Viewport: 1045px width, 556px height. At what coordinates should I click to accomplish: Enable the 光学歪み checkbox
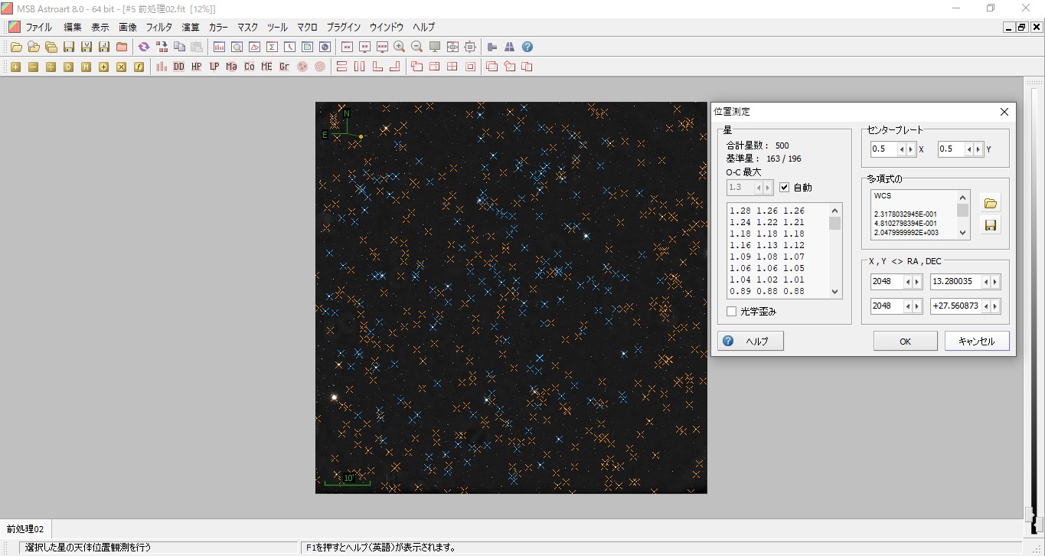click(x=732, y=312)
